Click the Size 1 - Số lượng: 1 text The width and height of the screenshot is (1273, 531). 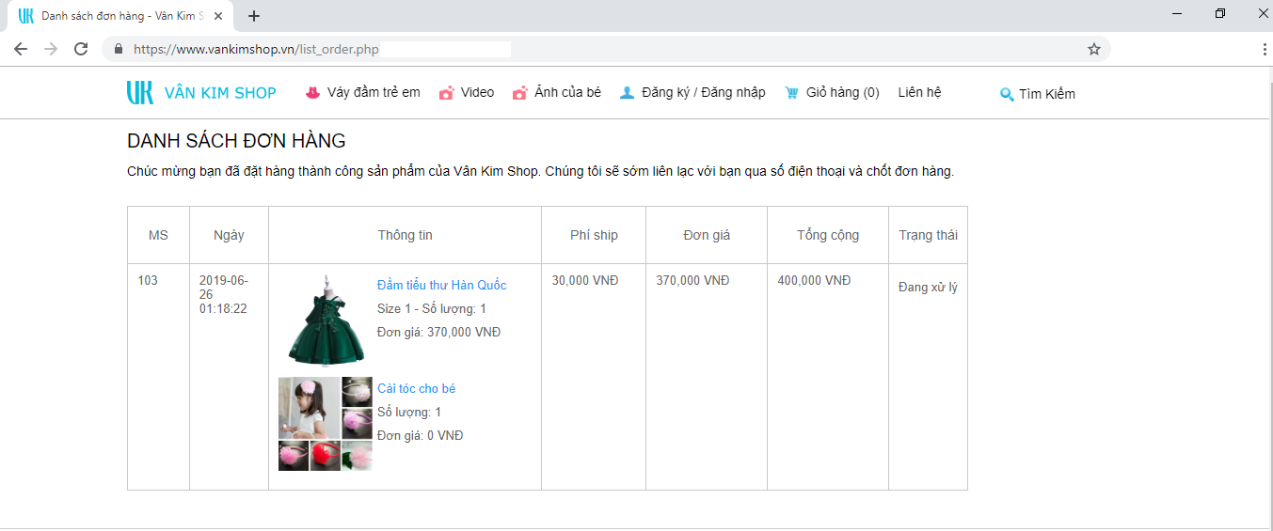(432, 308)
